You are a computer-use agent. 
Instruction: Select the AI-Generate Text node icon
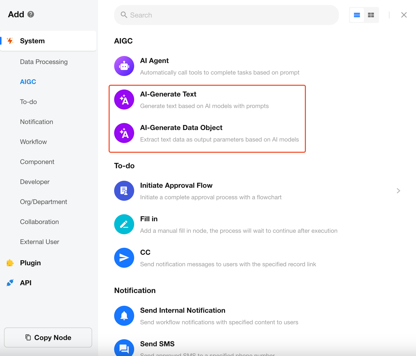coord(124,99)
